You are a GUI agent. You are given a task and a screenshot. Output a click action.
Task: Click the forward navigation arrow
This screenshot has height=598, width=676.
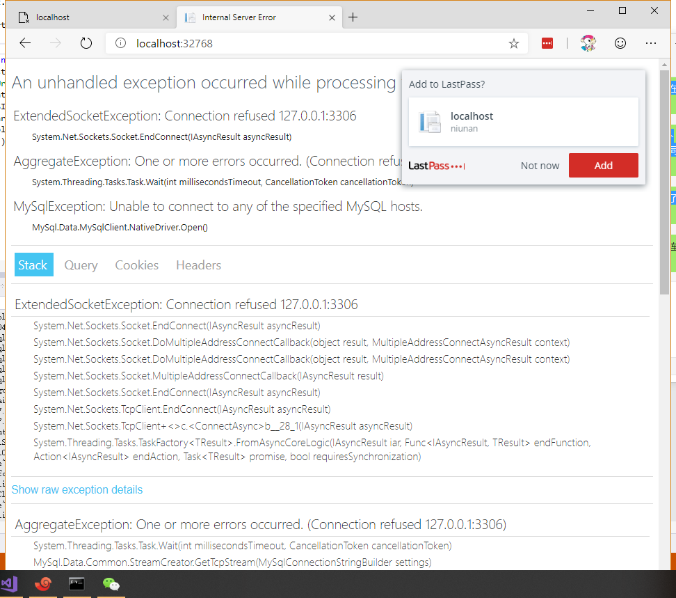[x=56, y=43]
